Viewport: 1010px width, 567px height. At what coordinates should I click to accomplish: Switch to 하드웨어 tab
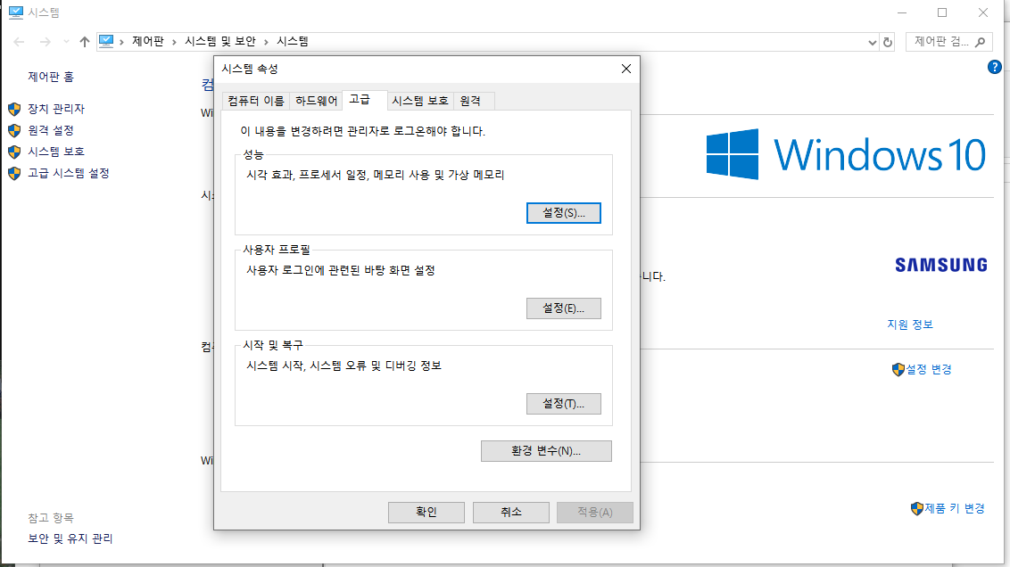pos(316,101)
